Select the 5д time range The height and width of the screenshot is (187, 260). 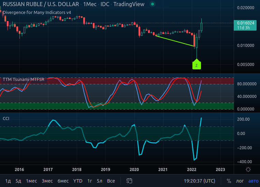(x=18, y=181)
